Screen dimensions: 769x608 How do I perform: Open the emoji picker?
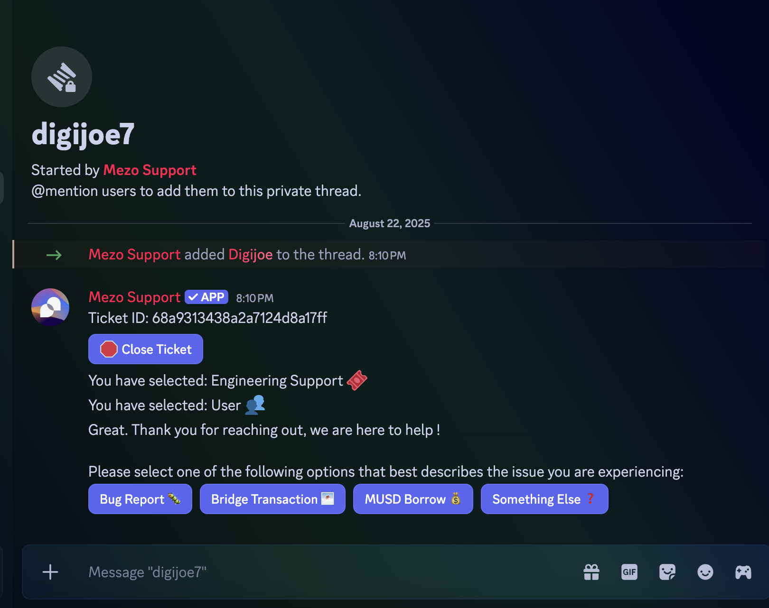point(705,572)
